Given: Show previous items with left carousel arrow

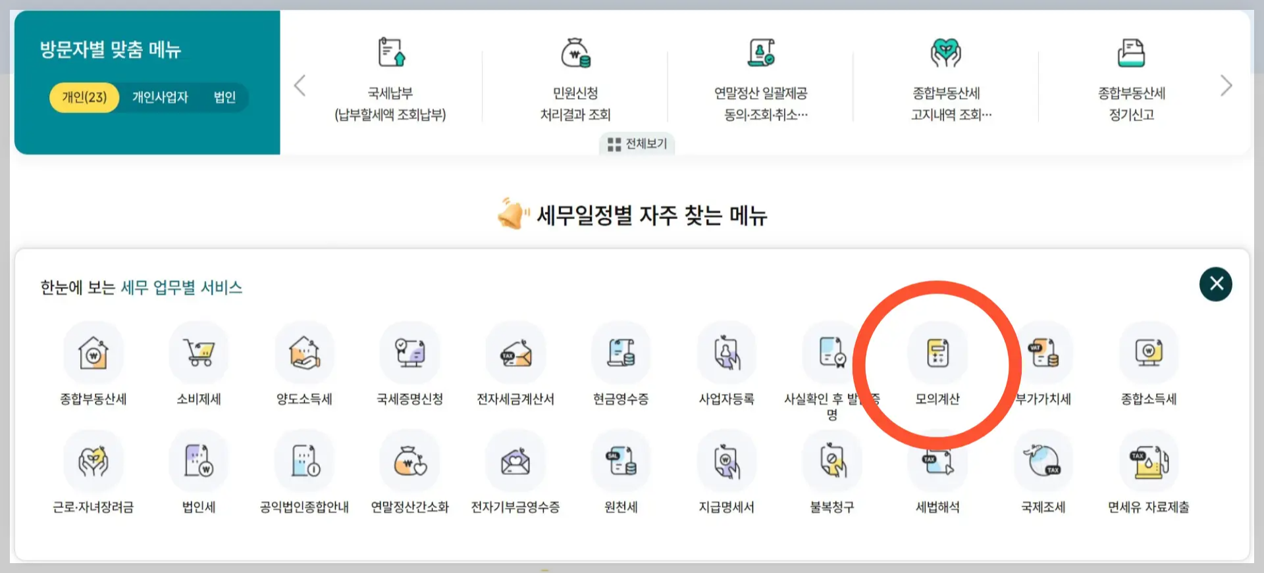Looking at the screenshot, I should point(300,86).
